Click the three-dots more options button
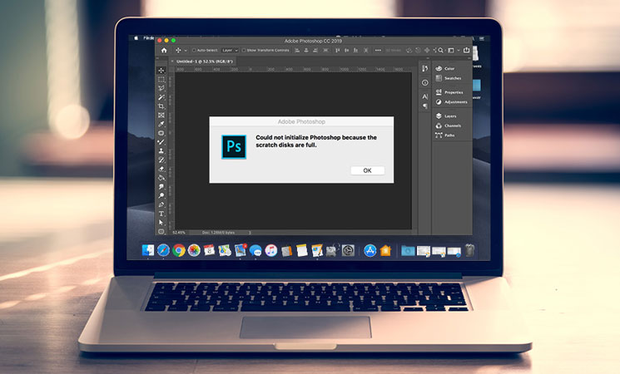Screen dimensions: 620x374 click(x=378, y=51)
